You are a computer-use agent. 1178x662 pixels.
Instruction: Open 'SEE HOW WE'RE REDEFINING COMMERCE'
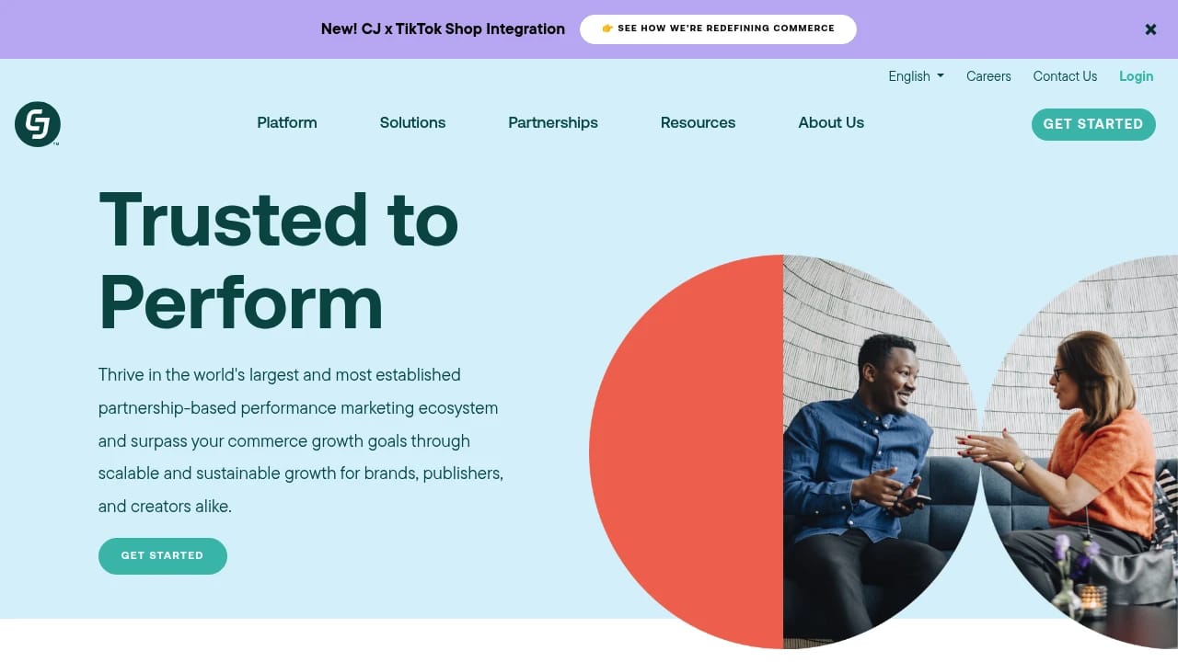coord(718,29)
